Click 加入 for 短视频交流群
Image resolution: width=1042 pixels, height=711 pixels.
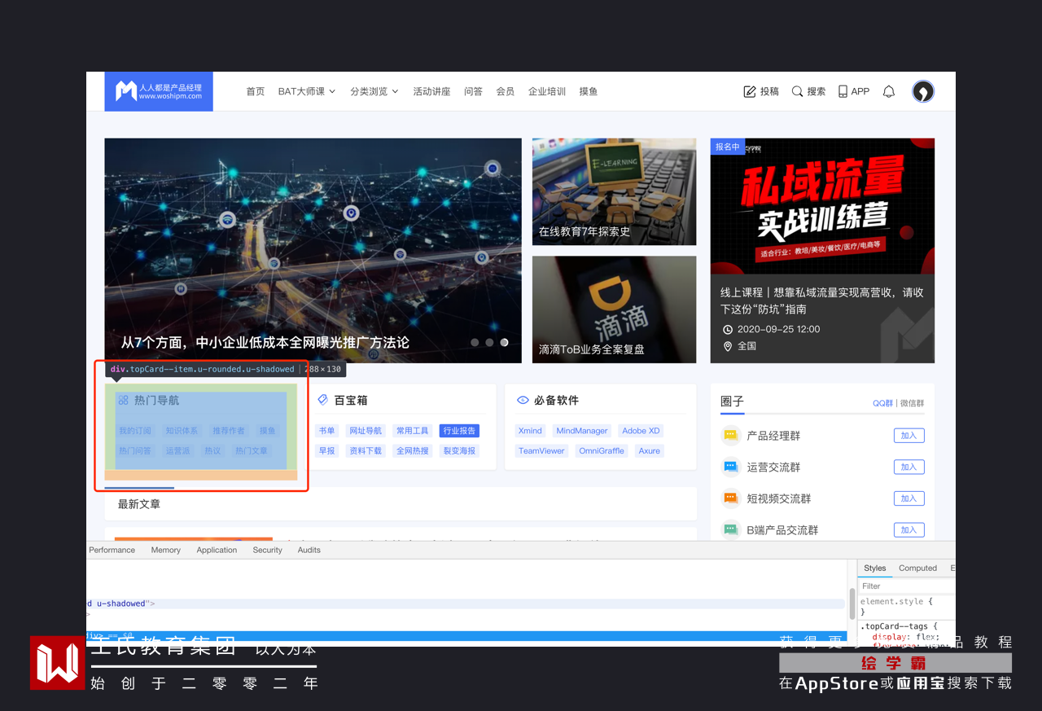pyautogui.click(x=908, y=498)
